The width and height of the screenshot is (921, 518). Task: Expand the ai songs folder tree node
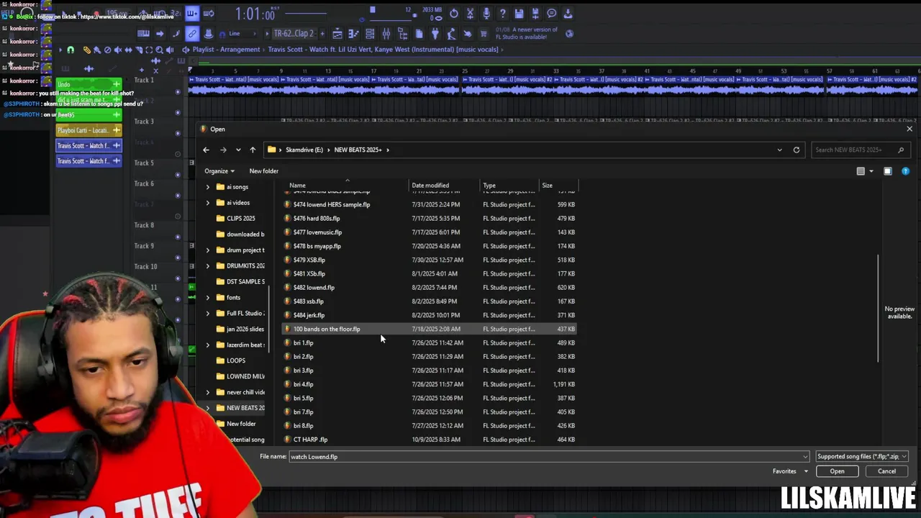(x=208, y=187)
